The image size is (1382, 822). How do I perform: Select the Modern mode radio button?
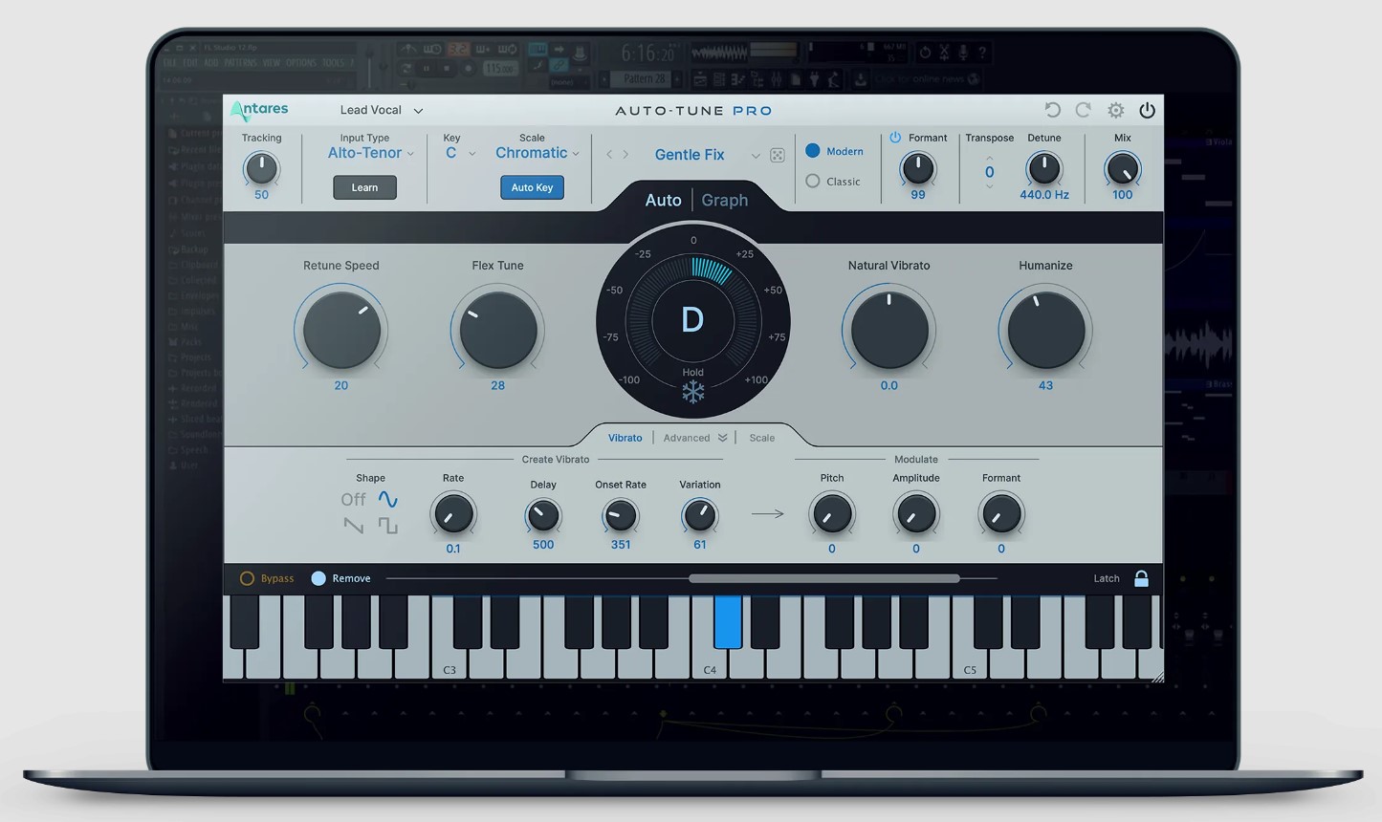pyautogui.click(x=813, y=151)
